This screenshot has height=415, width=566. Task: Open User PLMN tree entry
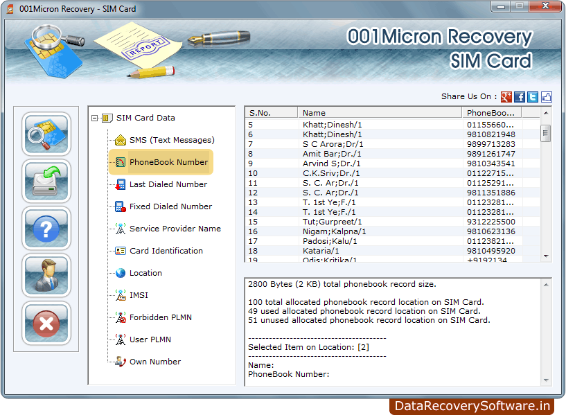pyautogui.click(x=150, y=339)
